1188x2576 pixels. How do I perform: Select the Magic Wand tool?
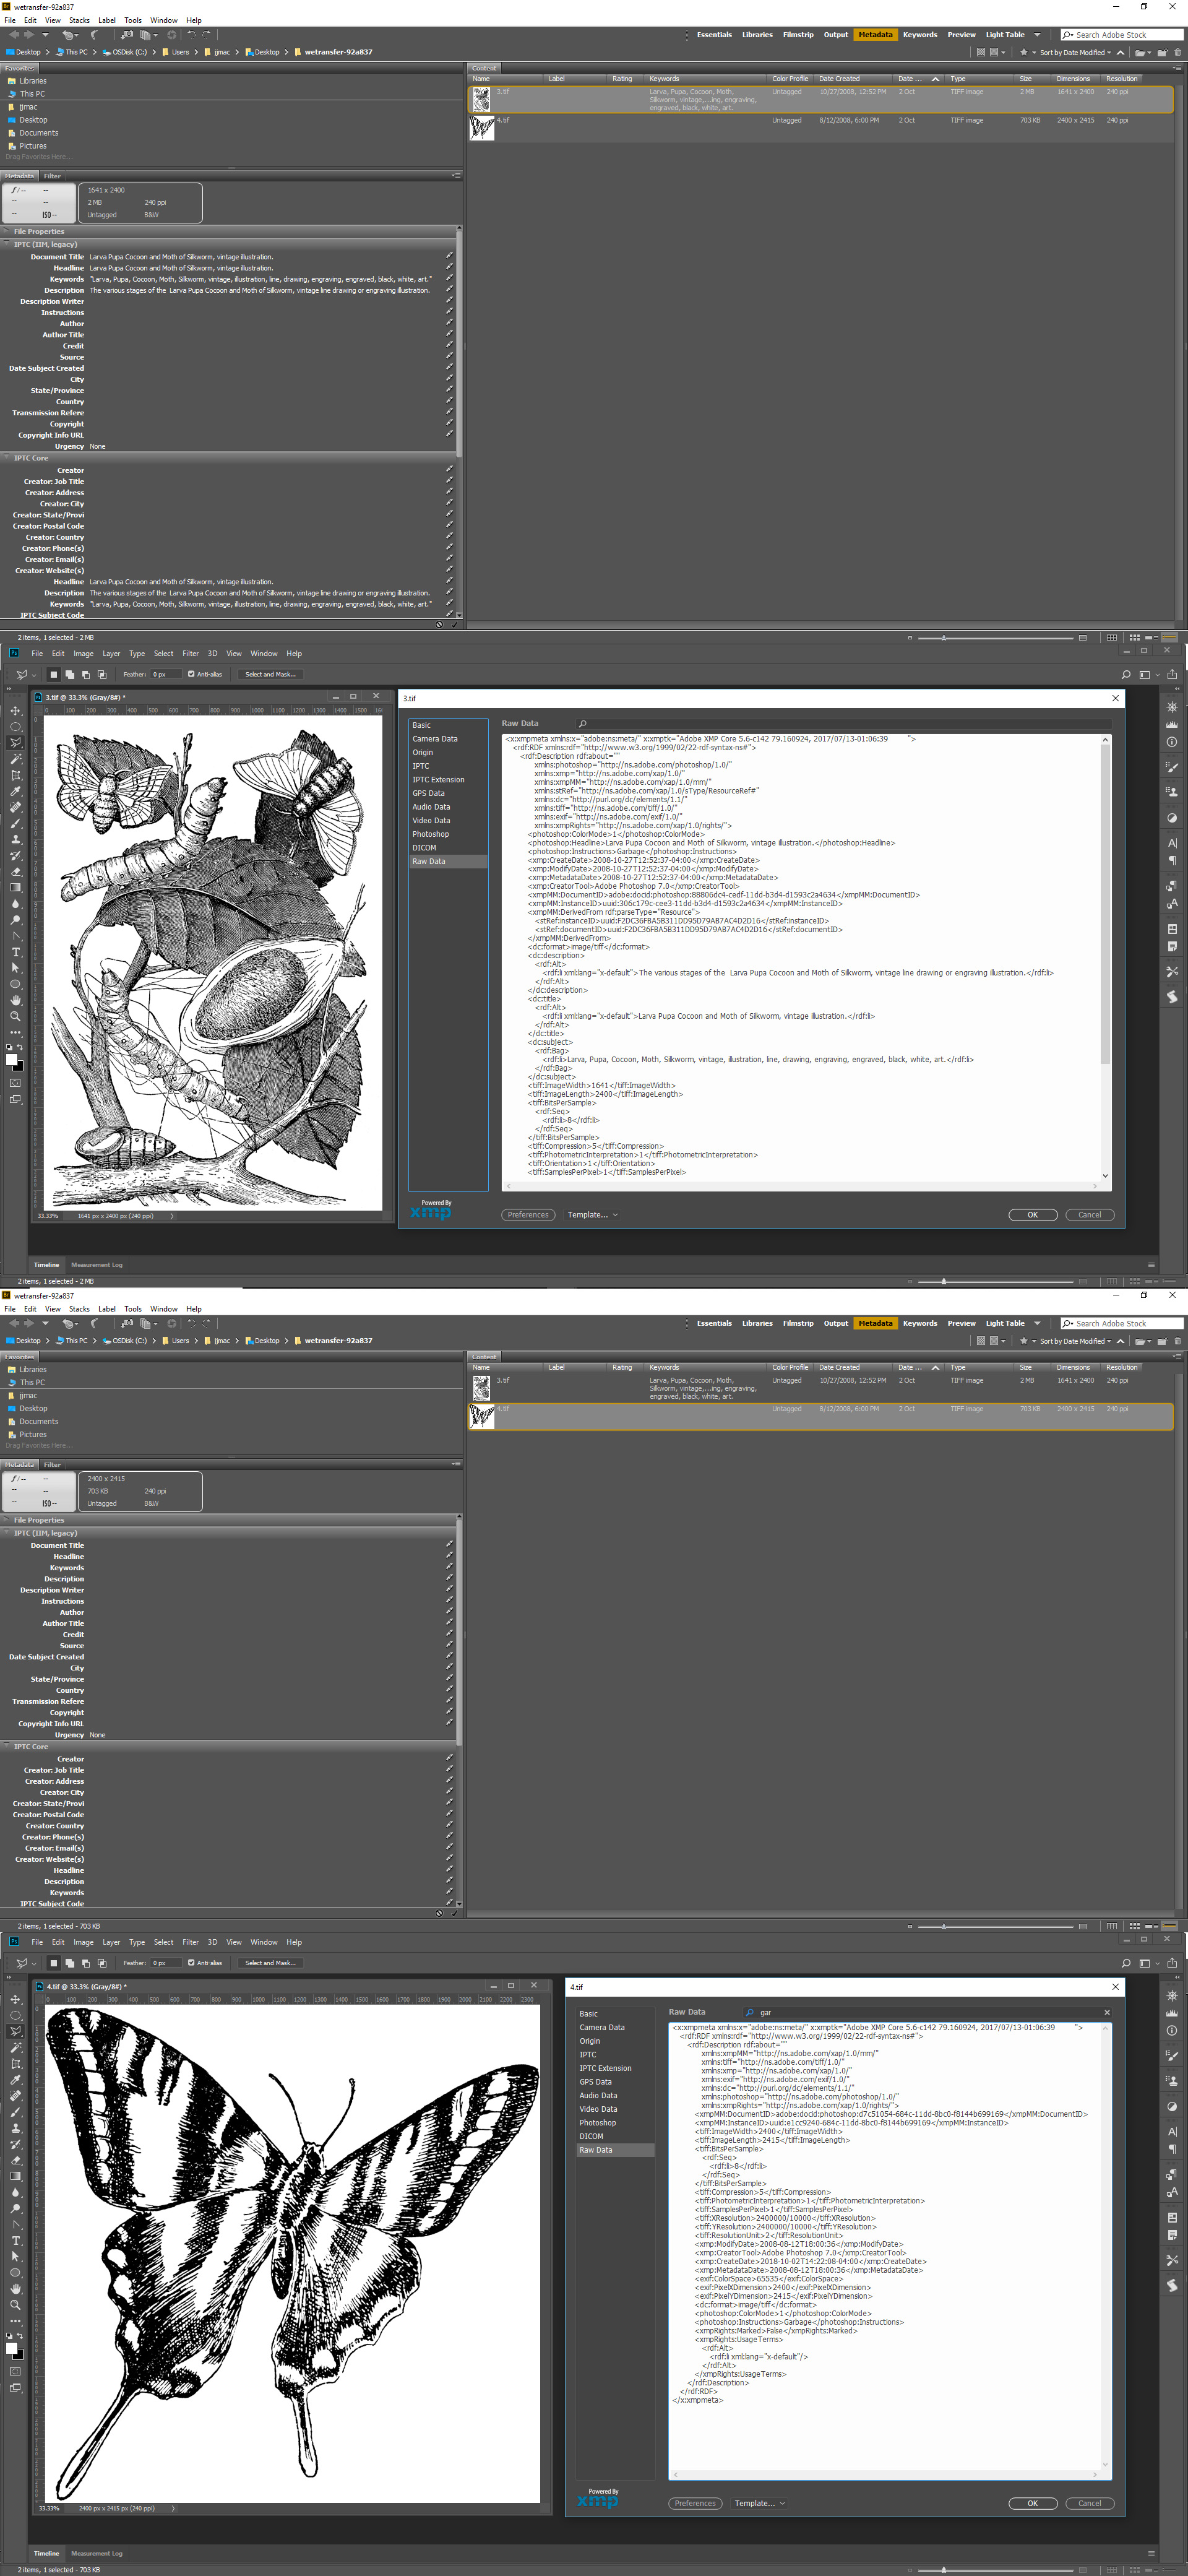[x=15, y=760]
